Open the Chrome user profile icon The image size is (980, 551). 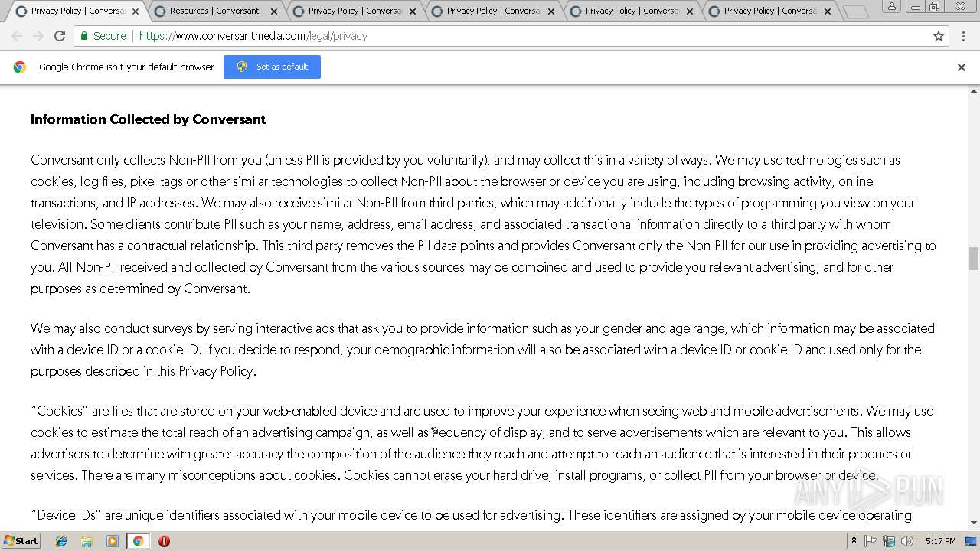[891, 6]
